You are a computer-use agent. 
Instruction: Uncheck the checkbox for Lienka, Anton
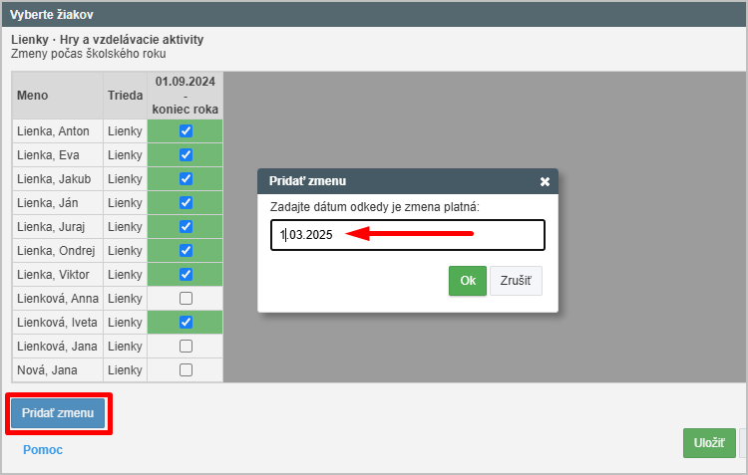[186, 131]
